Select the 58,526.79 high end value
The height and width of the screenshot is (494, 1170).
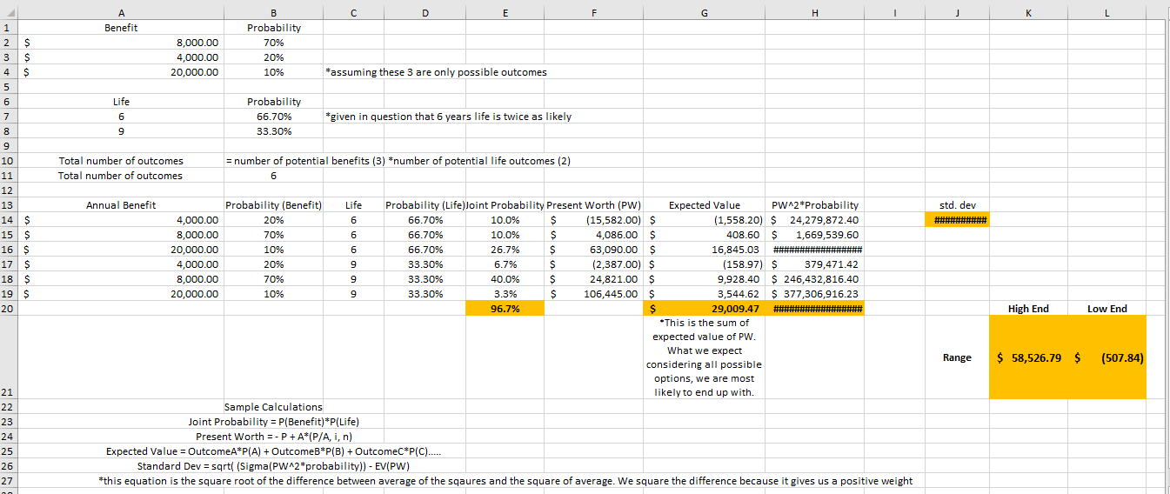coord(1028,357)
